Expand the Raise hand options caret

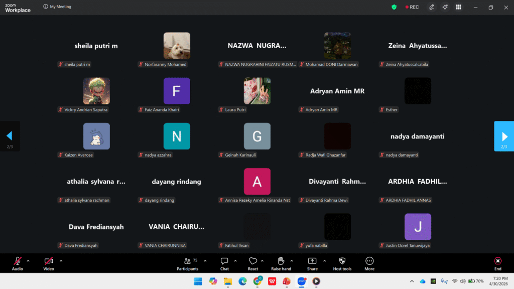point(292,261)
